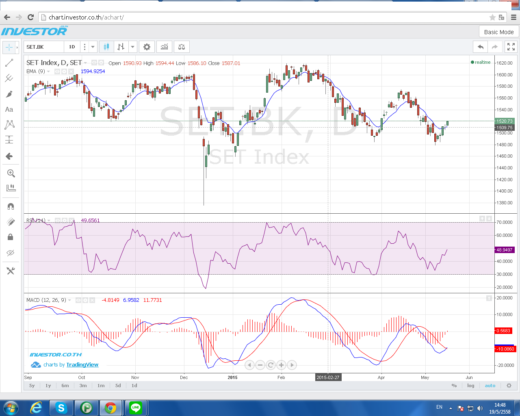The image size is (520, 416).
Task: Set chart range to 5y
Action: 32,386
